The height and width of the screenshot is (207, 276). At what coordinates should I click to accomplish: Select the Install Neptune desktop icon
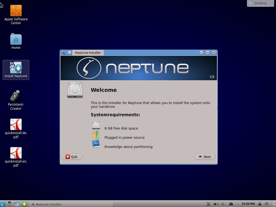point(16,70)
